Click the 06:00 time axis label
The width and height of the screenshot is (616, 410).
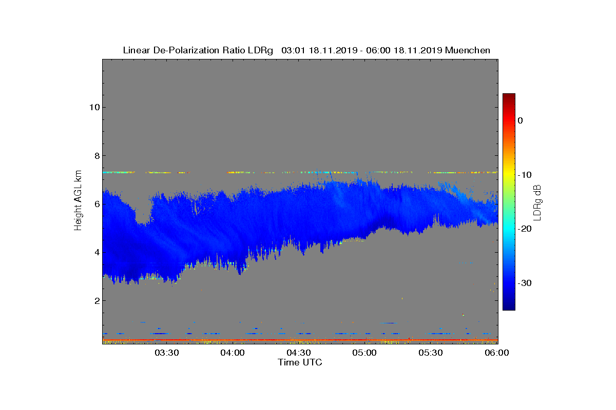497,353
